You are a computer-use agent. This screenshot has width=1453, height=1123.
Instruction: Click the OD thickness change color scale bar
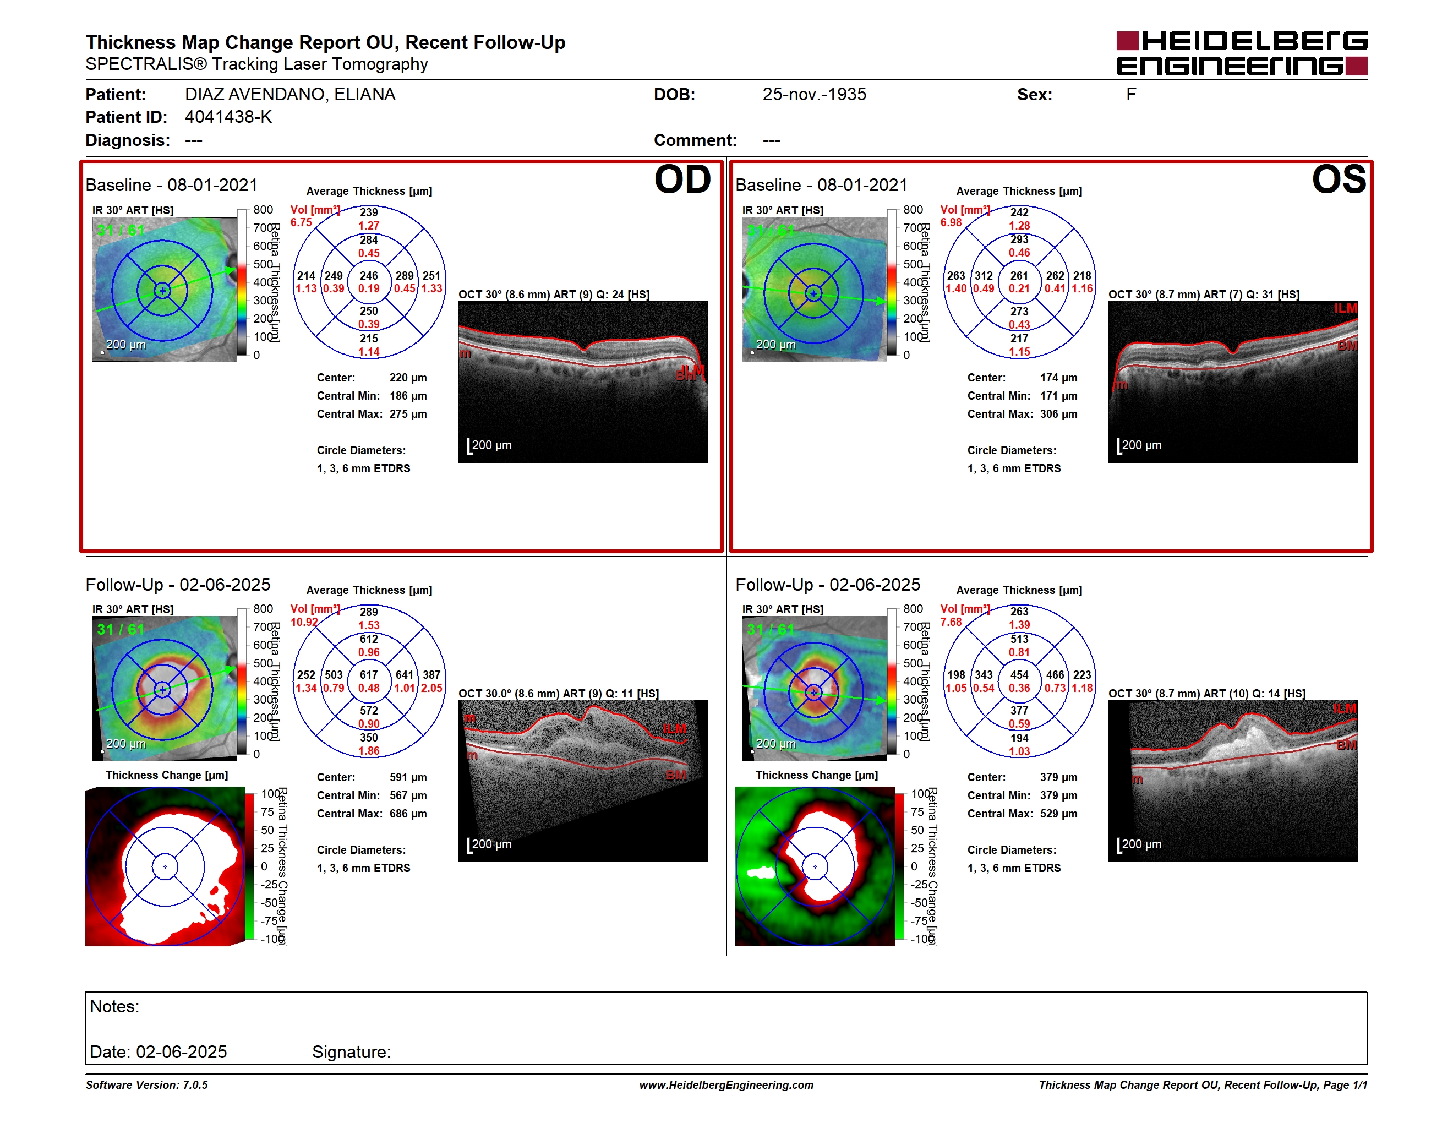coord(250,866)
